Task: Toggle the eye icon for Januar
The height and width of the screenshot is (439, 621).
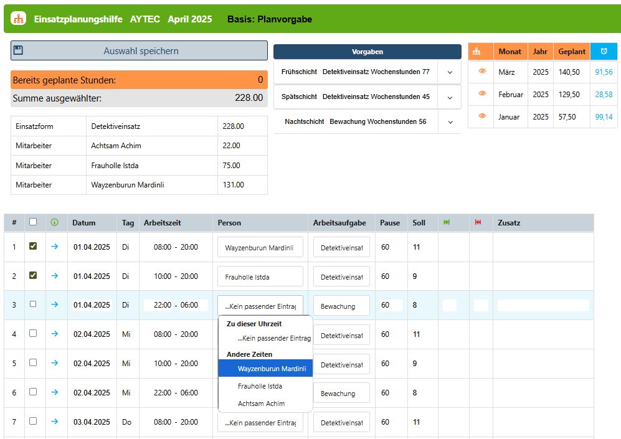Action: click(482, 116)
